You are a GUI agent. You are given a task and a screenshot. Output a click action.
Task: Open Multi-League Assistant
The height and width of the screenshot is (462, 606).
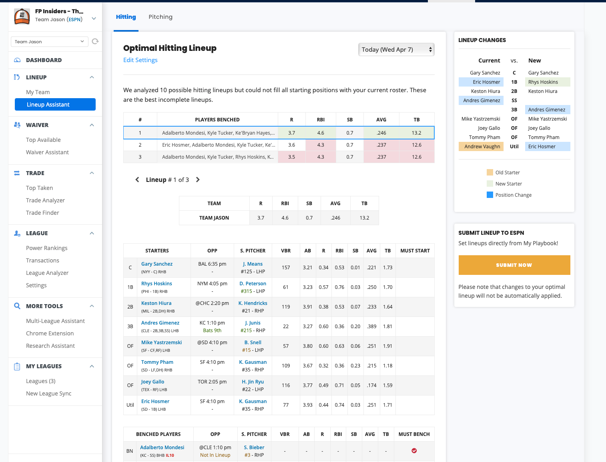coord(55,321)
